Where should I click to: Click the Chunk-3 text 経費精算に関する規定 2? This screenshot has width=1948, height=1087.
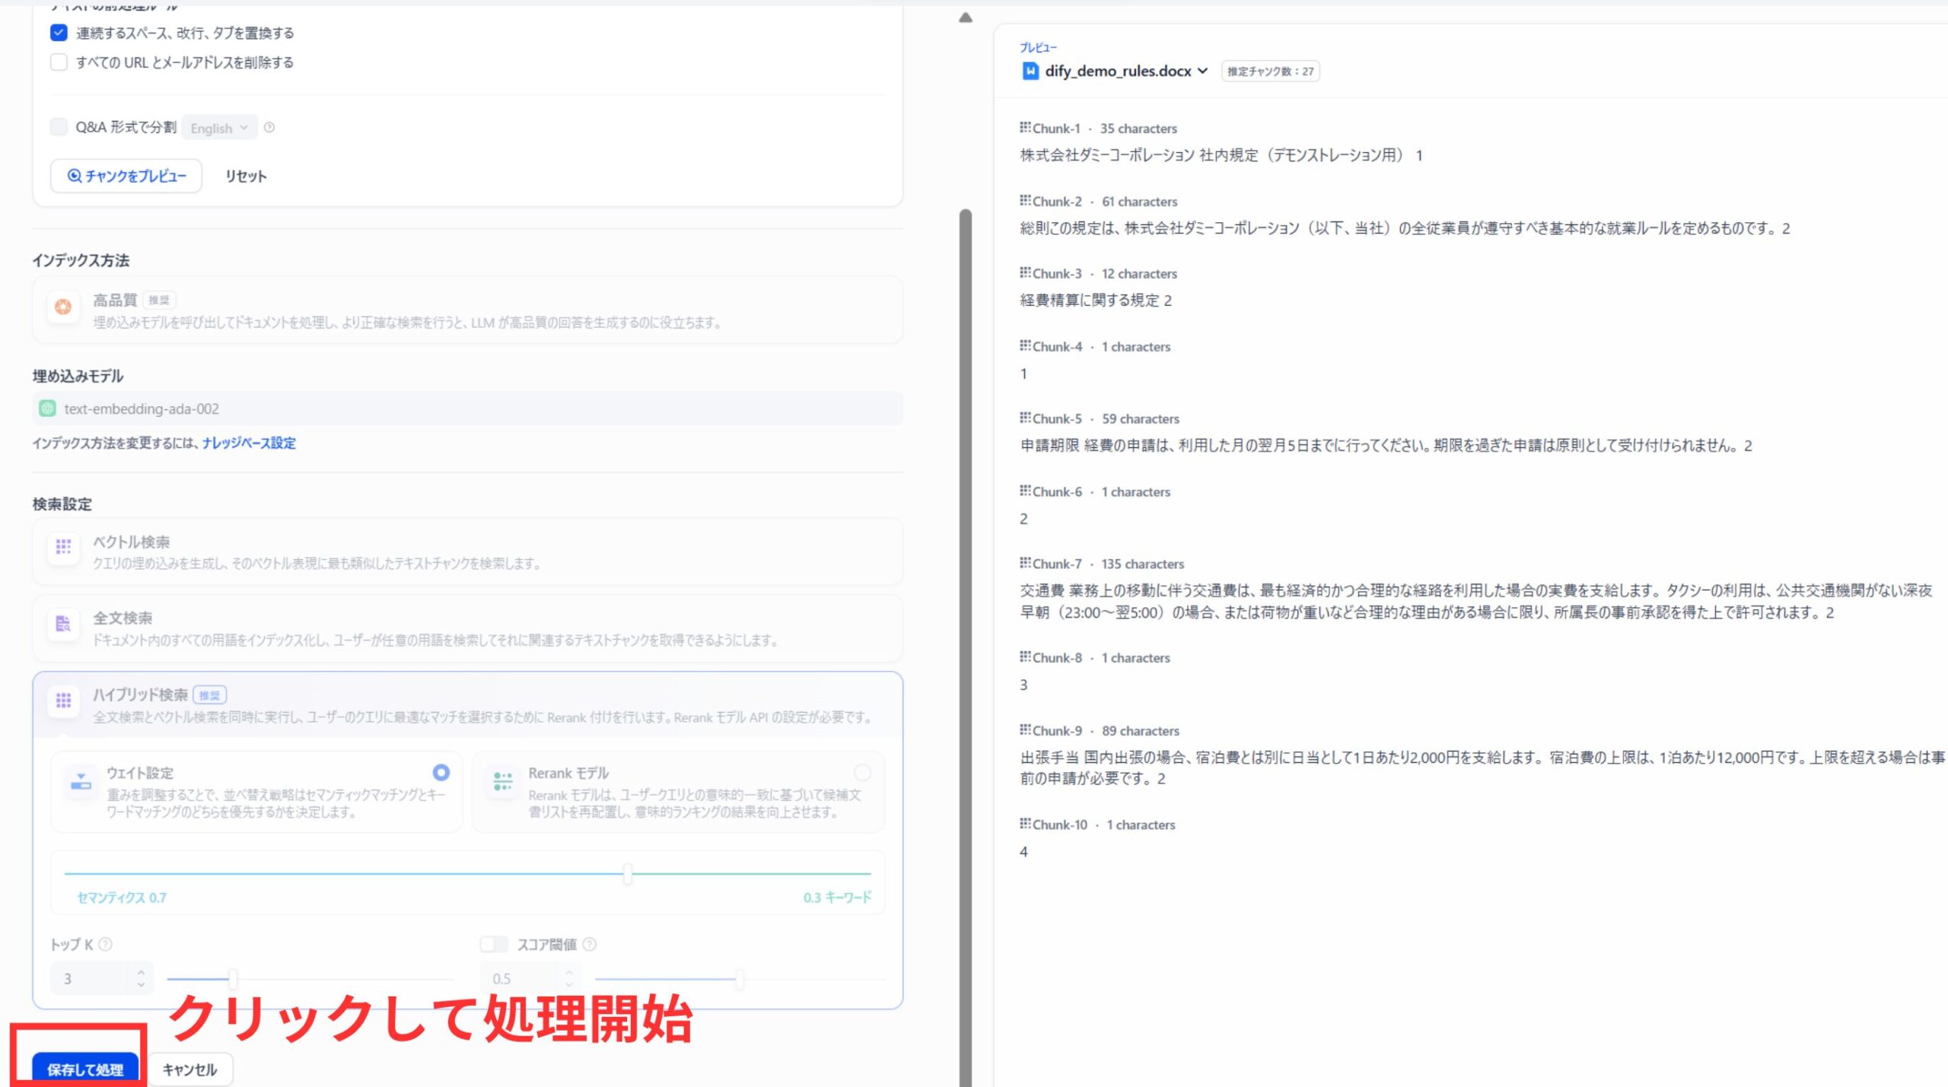(x=1096, y=300)
